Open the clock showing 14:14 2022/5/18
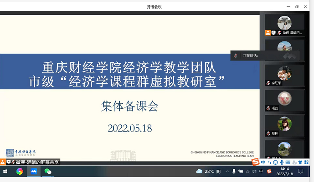The width and height of the screenshot is (314, 182). click(284, 172)
